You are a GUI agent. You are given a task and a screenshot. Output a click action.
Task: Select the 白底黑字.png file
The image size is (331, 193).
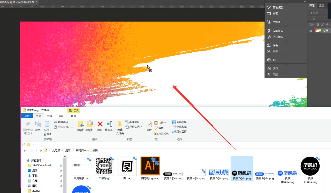pyautogui.click(x=81, y=168)
